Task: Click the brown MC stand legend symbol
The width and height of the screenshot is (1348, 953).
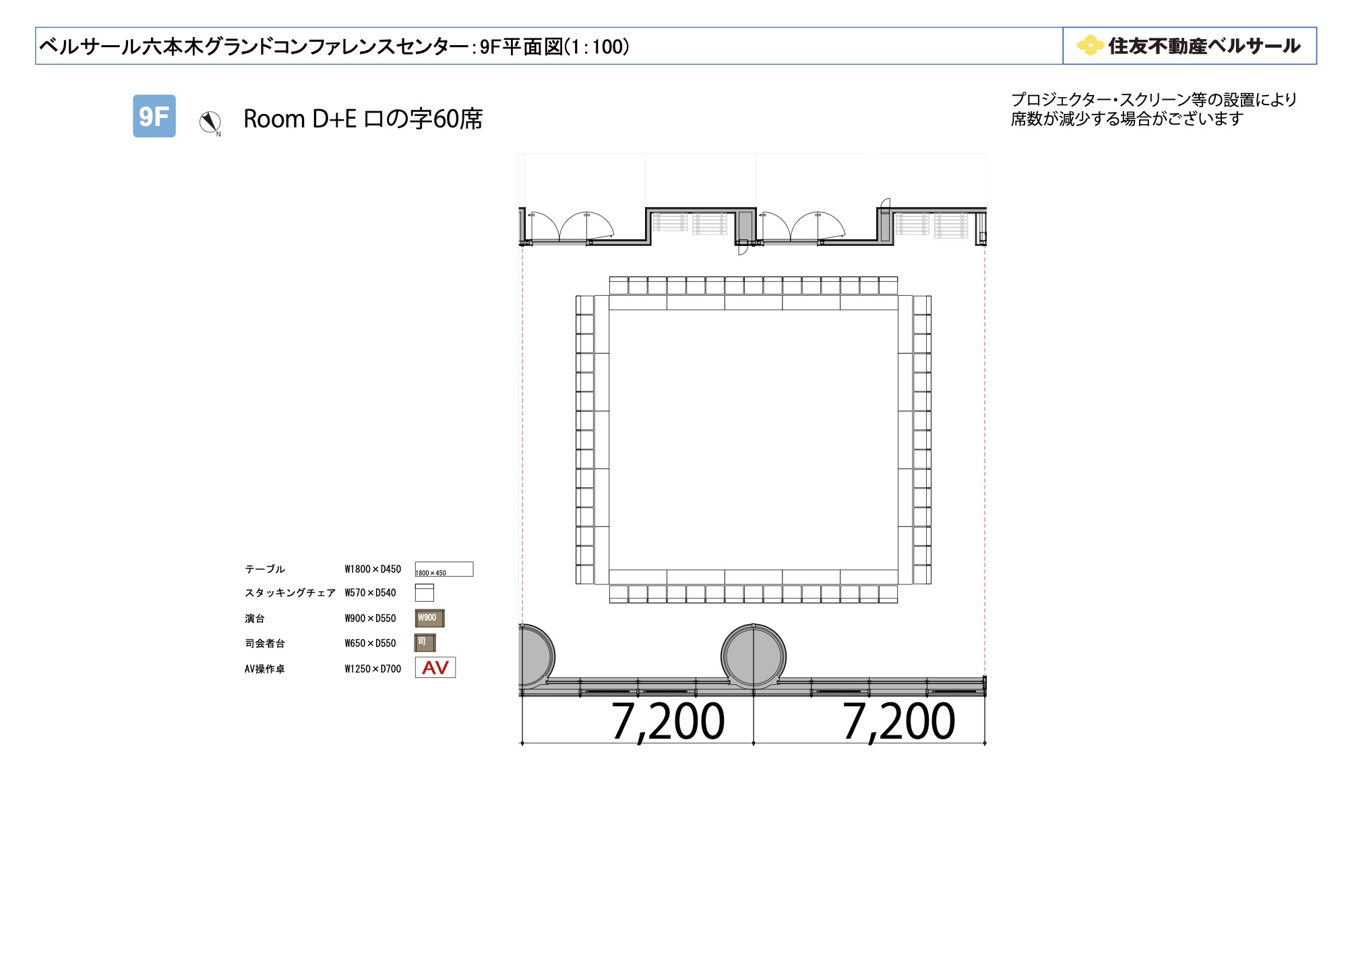Action: [x=425, y=643]
